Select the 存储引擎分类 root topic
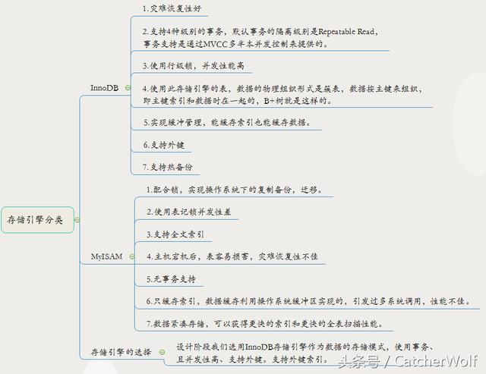486x374 pixels. pyautogui.click(x=36, y=219)
